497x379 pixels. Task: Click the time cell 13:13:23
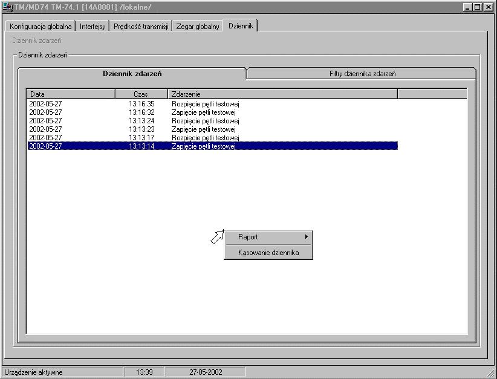(141, 129)
